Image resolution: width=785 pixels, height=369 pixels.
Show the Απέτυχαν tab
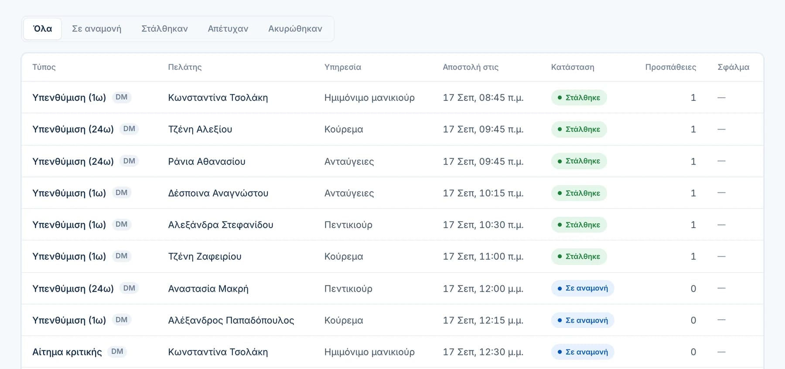point(228,29)
